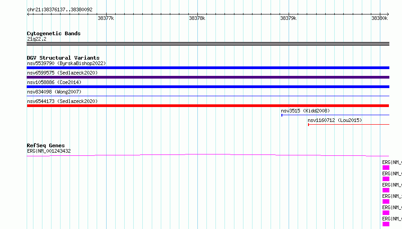Select the 38377k ruler position label

106,18
